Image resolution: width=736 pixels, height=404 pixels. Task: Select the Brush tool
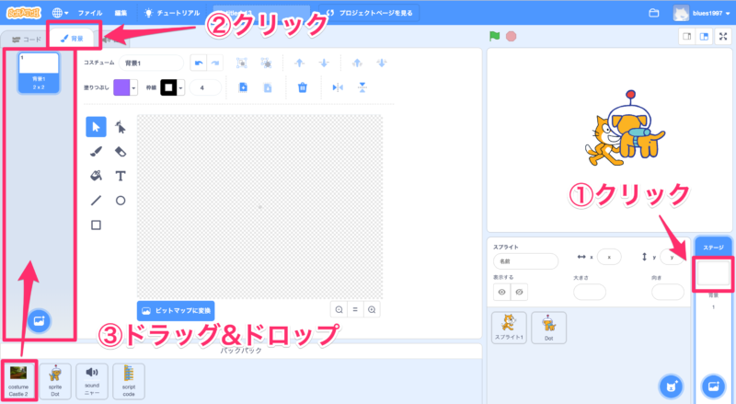tap(96, 151)
